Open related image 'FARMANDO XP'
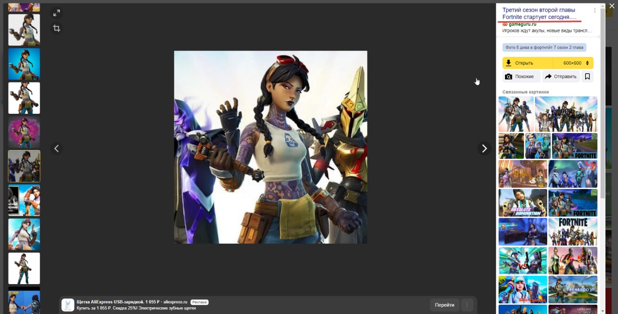Screen dimensions: 618x314 pyautogui.click(x=573, y=289)
